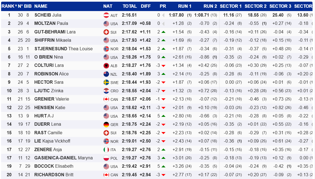
Task: Sort by TOTAL time column header
Action: pyautogui.click(x=129, y=6)
